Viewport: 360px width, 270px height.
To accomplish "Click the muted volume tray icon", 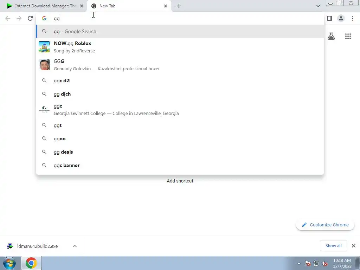I will pyautogui.click(x=324, y=263).
